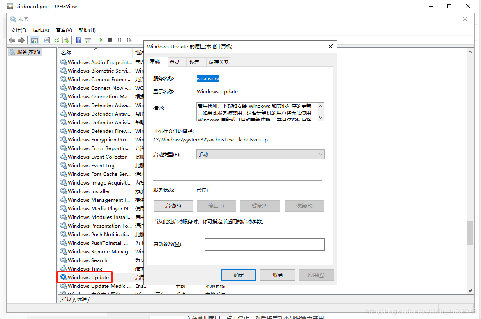Select Windows Push Notifications row
The height and width of the screenshot is (319, 481).
pyautogui.click(x=99, y=234)
